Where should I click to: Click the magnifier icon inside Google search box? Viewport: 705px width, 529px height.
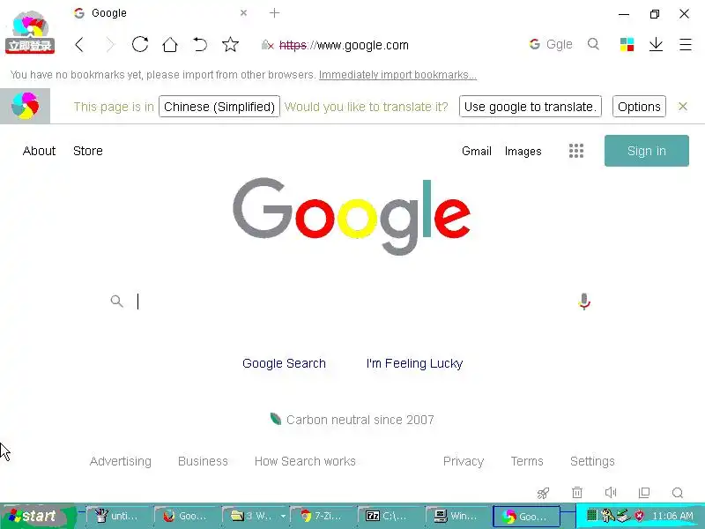[117, 301]
